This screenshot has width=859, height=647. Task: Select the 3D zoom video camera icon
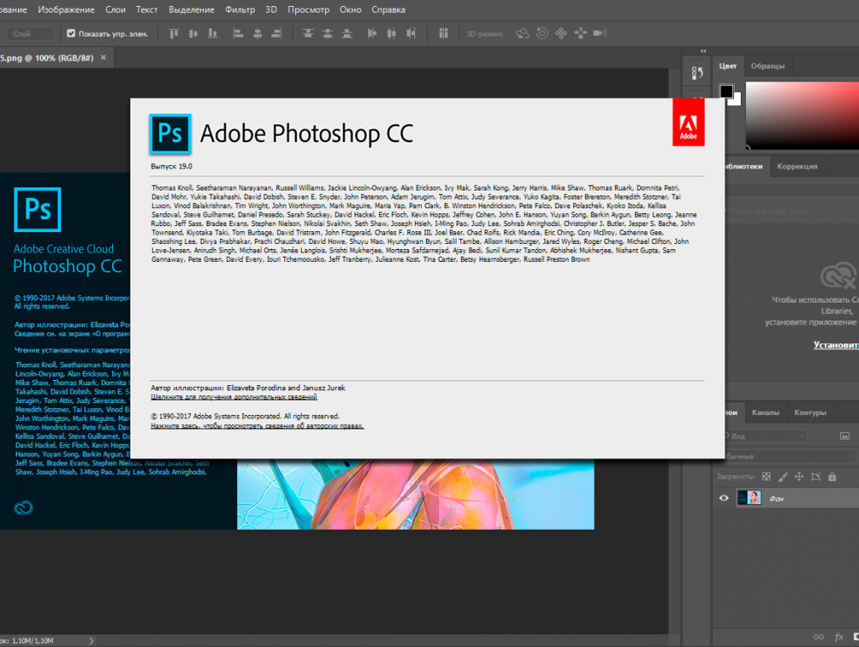pos(600,33)
